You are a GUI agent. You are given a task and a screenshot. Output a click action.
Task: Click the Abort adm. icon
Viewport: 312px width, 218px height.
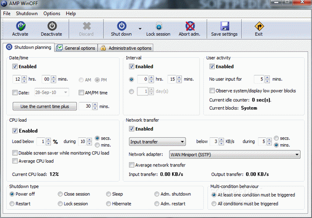pyautogui.click(x=190, y=26)
